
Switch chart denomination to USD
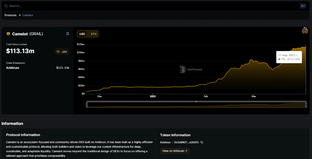[x=82, y=34]
